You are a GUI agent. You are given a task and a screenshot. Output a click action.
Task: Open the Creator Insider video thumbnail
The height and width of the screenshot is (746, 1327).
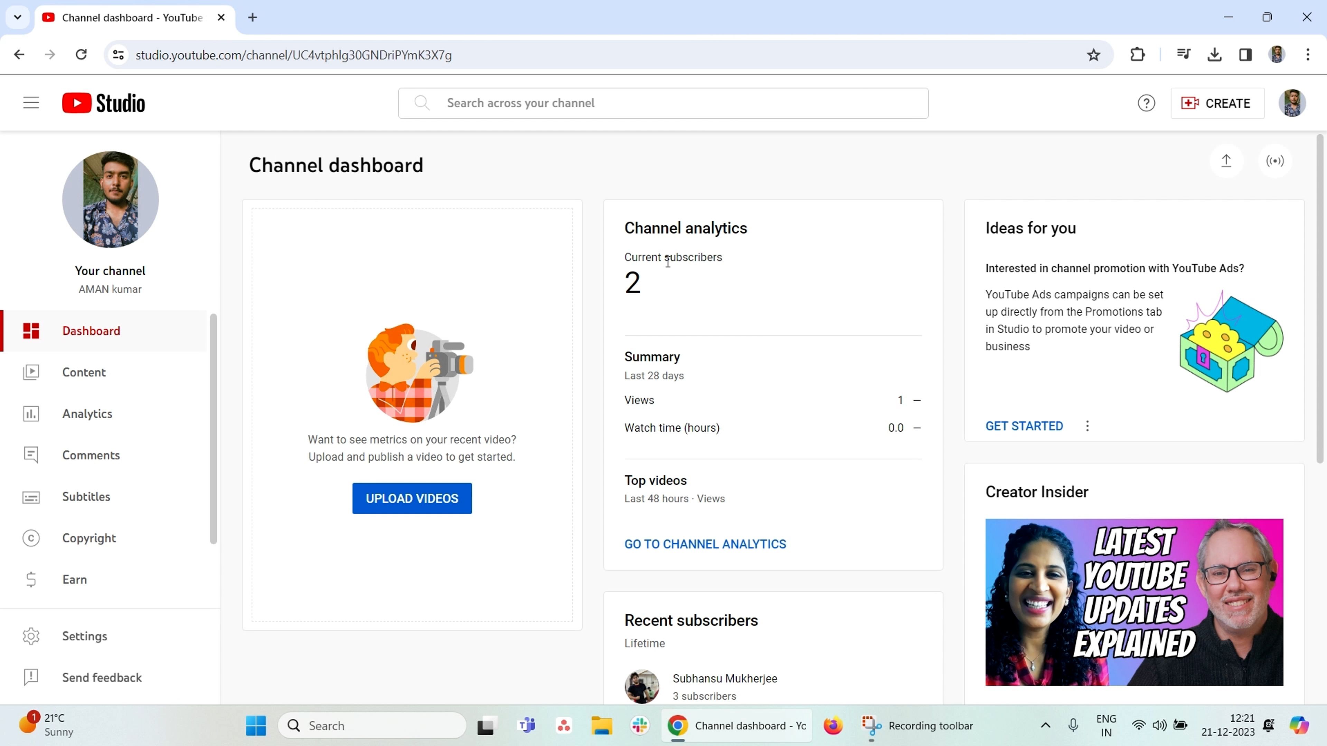(1134, 602)
